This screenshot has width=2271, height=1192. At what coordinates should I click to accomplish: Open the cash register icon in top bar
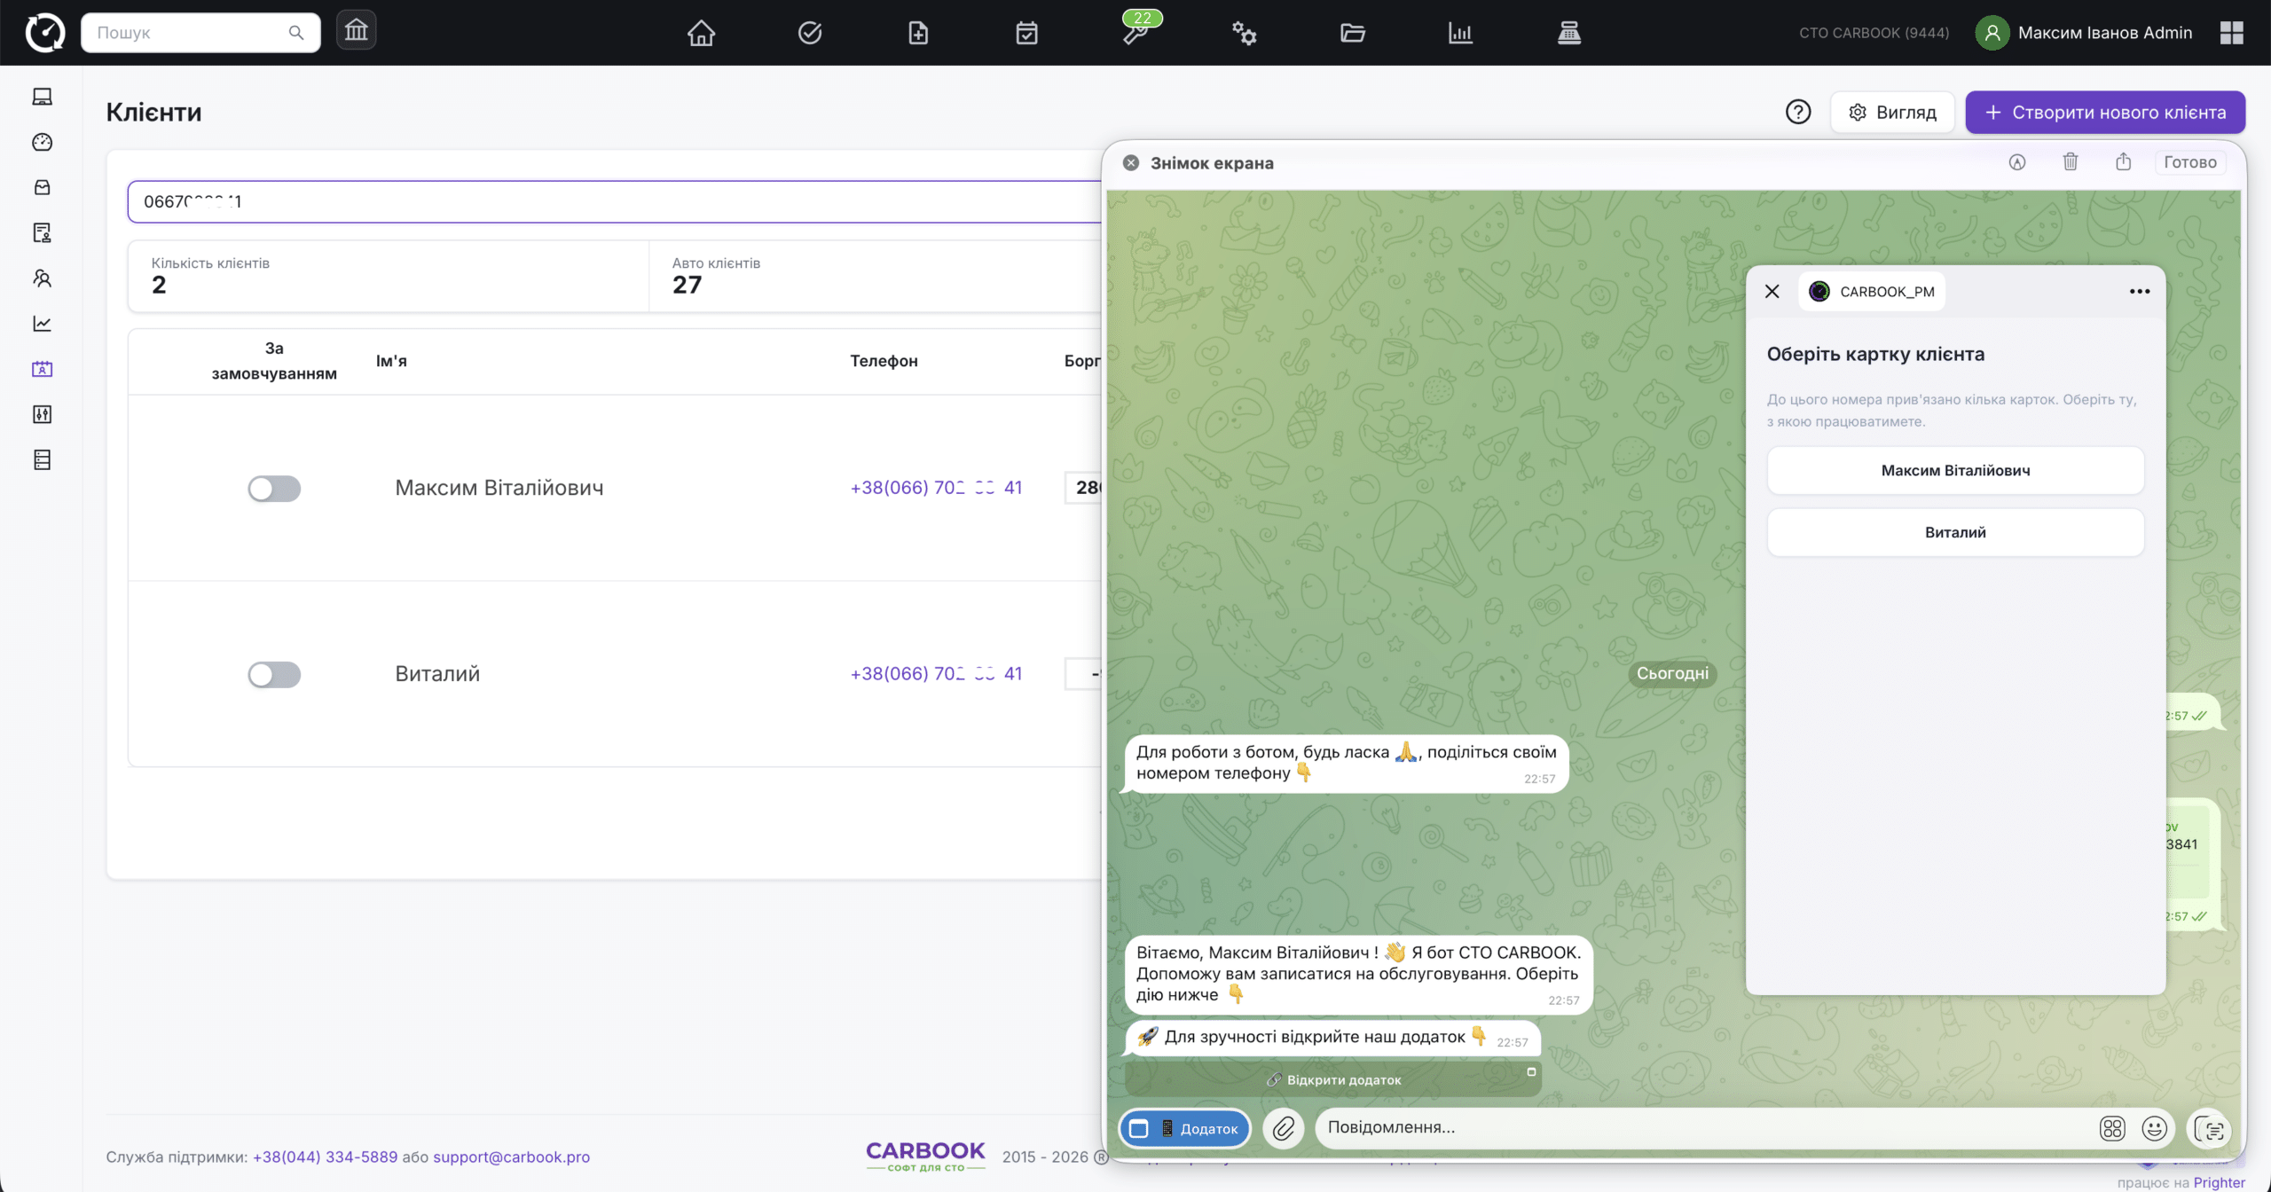tap(1569, 34)
